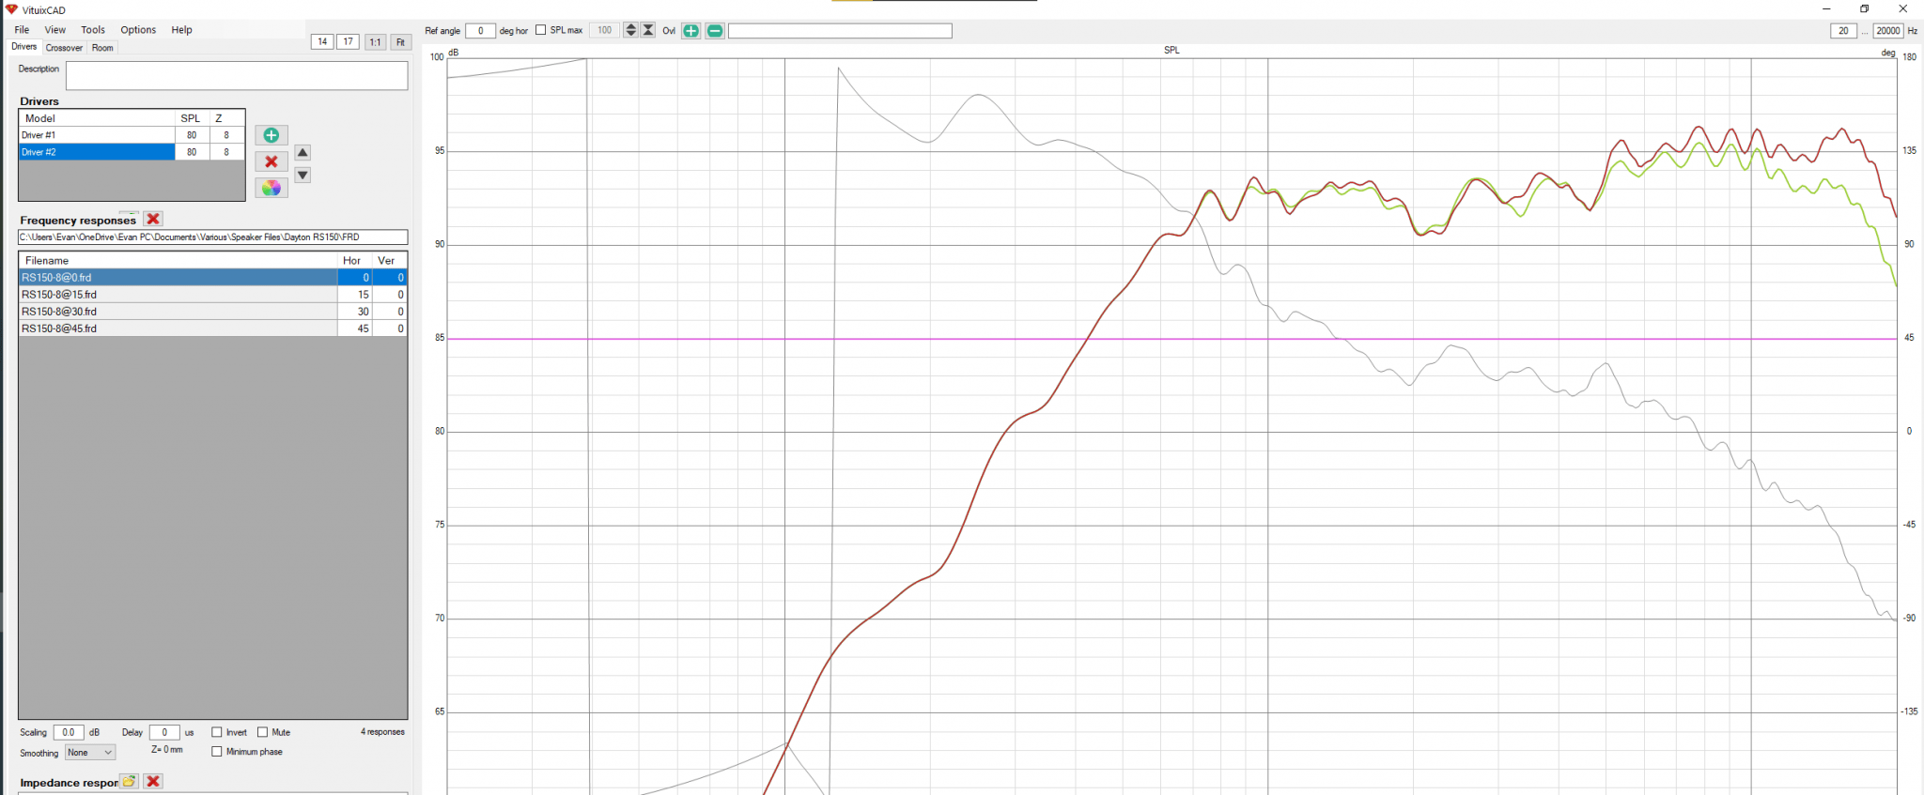1924x795 pixels.
Task: Open the Smoothing dropdown
Action: click(x=90, y=753)
